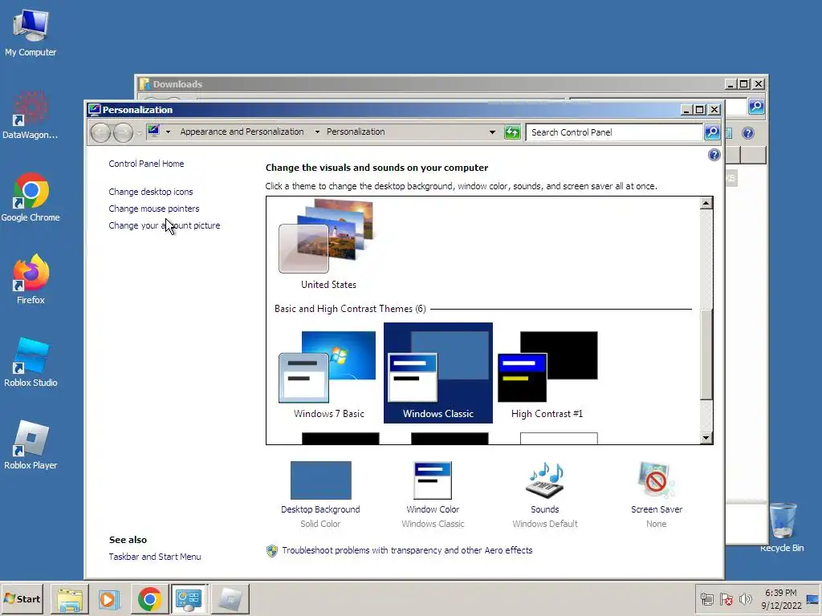Open the volume speaker tray icon
The image size is (822, 616).
tap(745, 599)
